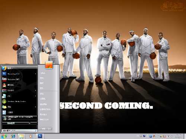Viewport: 186px width, 139px height.
Task: Open the Getting Started (入门) entry
Action: pos(19,96)
